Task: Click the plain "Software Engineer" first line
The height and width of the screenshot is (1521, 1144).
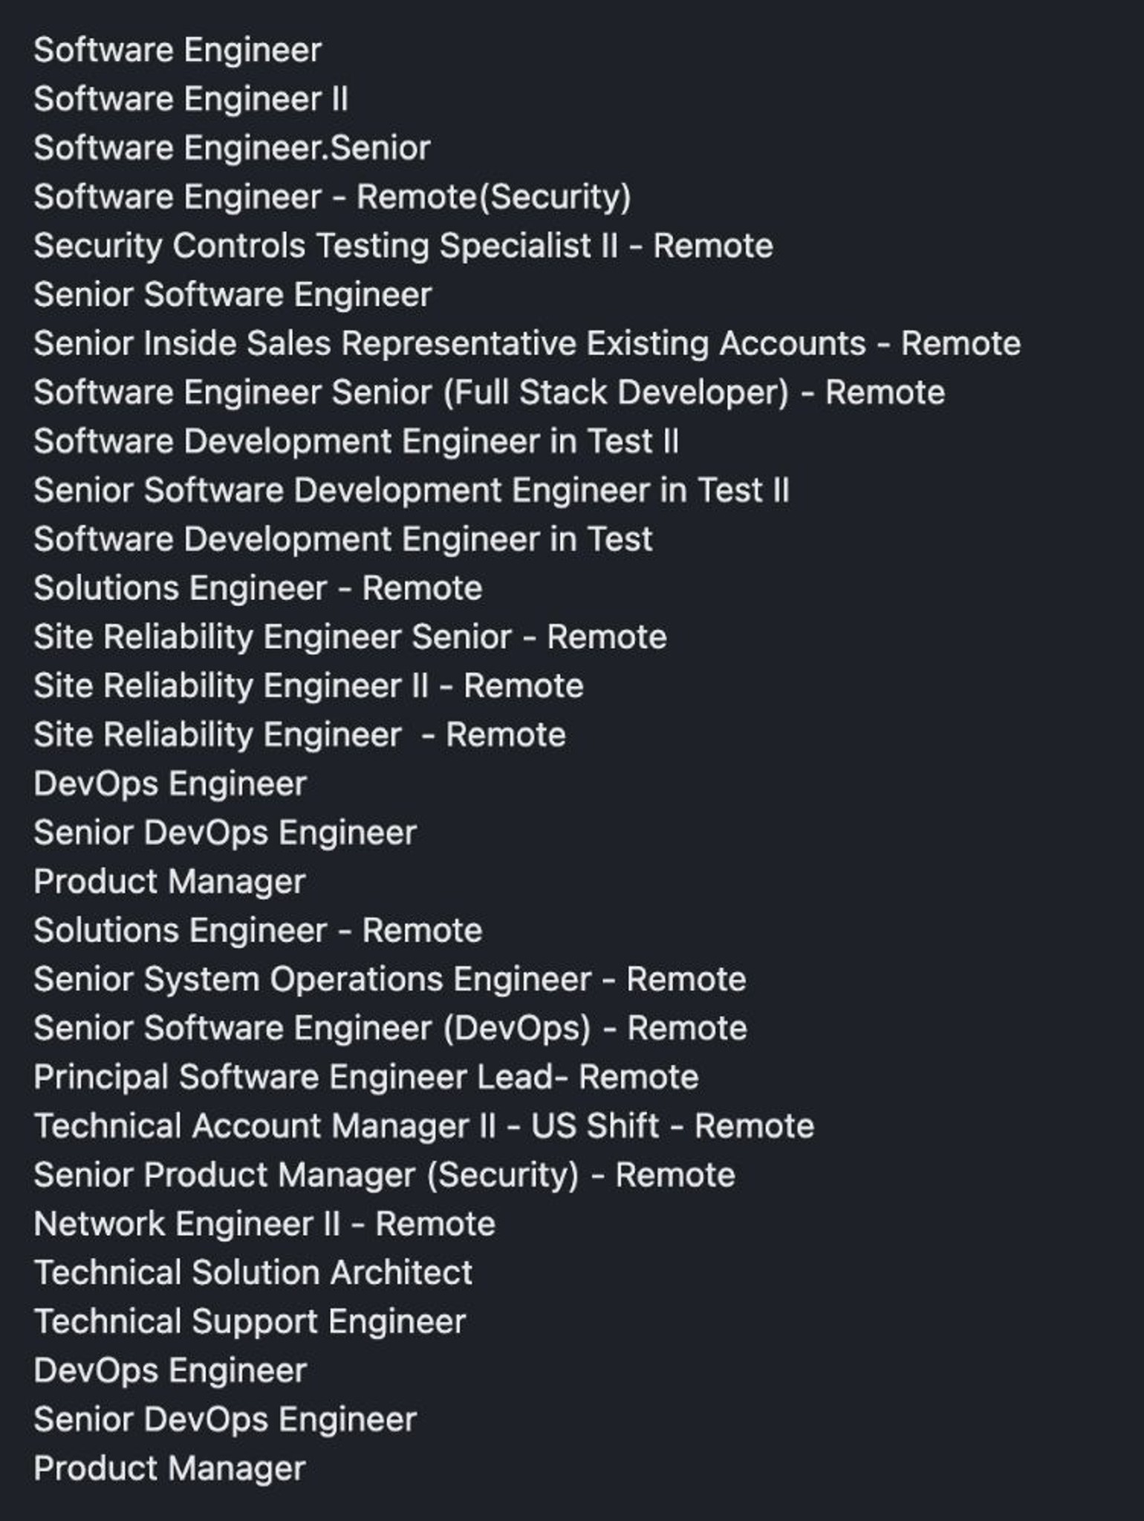Action: (x=178, y=51)
